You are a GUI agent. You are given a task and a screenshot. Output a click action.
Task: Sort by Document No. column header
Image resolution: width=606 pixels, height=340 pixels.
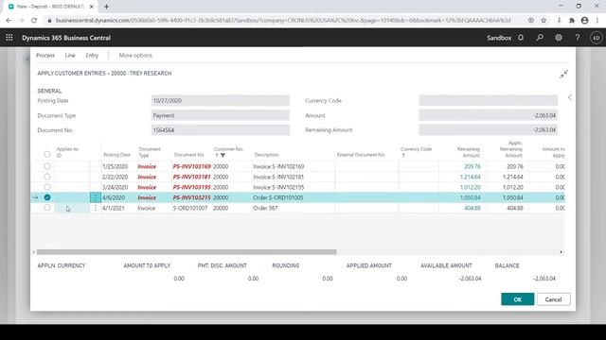[x=189, y=155]
